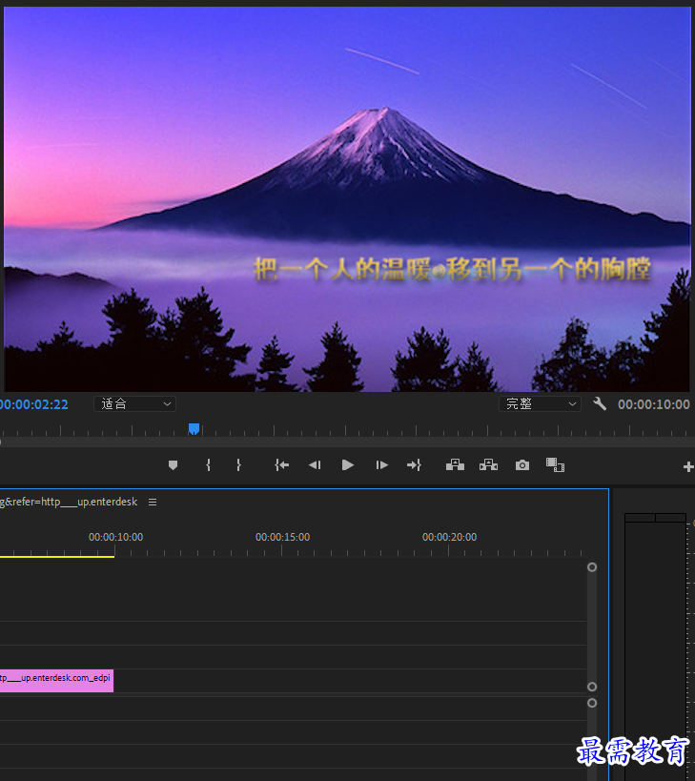
Task: Open playback resolution dropdown 完整
Action: (541, 404)
